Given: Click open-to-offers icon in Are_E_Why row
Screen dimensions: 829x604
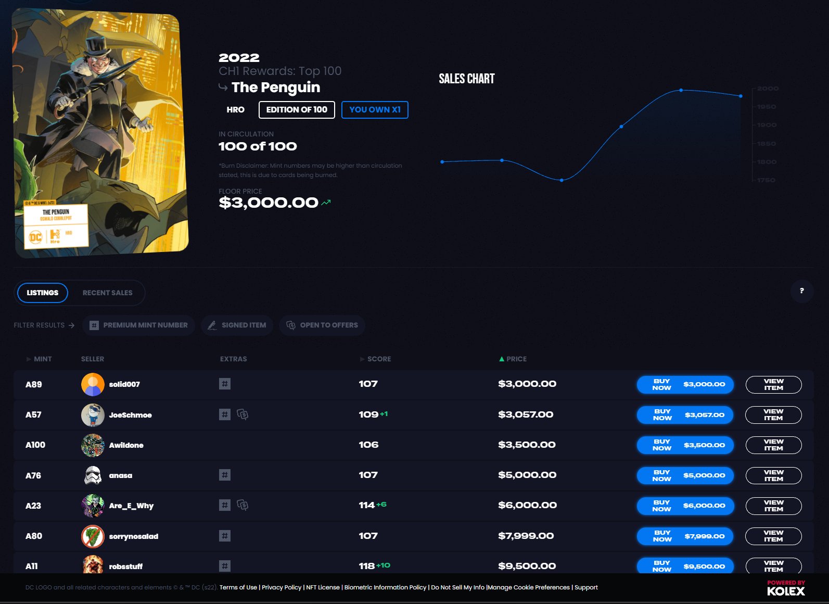Looking at the screenshot, I should click(x=243, y=505).
